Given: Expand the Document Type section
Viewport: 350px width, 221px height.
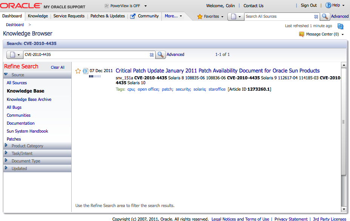Looking at the screenshot, I should [x=6, y=161].
